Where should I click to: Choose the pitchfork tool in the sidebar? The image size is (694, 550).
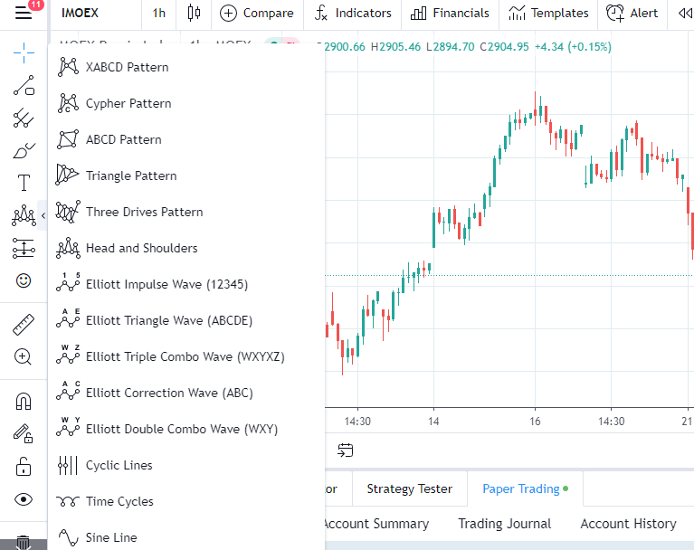[x=24, y=119]
